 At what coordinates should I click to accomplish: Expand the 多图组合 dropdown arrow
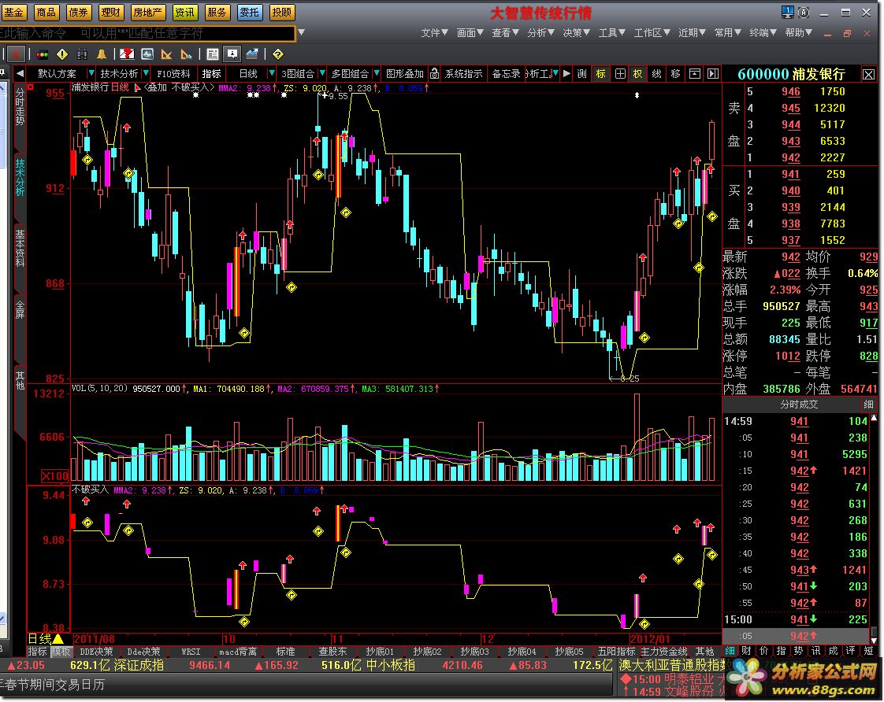376,74
